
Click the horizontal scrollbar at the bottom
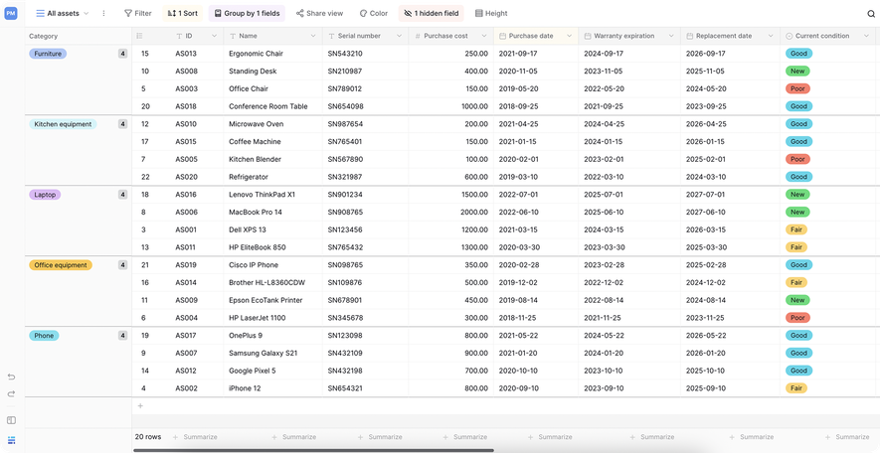(314, 450)
